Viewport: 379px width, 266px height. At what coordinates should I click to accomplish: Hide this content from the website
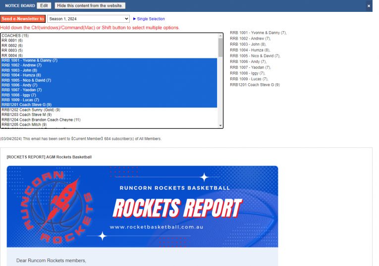coord(90,5)
